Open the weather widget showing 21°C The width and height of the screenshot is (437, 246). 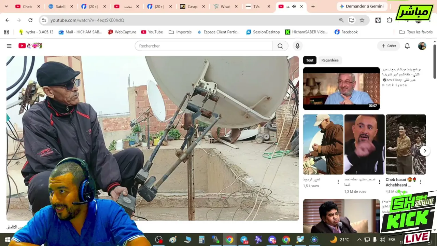[x=340, y=240]
